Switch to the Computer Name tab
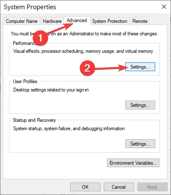This screenshot has width=171, height=195. (22, 21)
